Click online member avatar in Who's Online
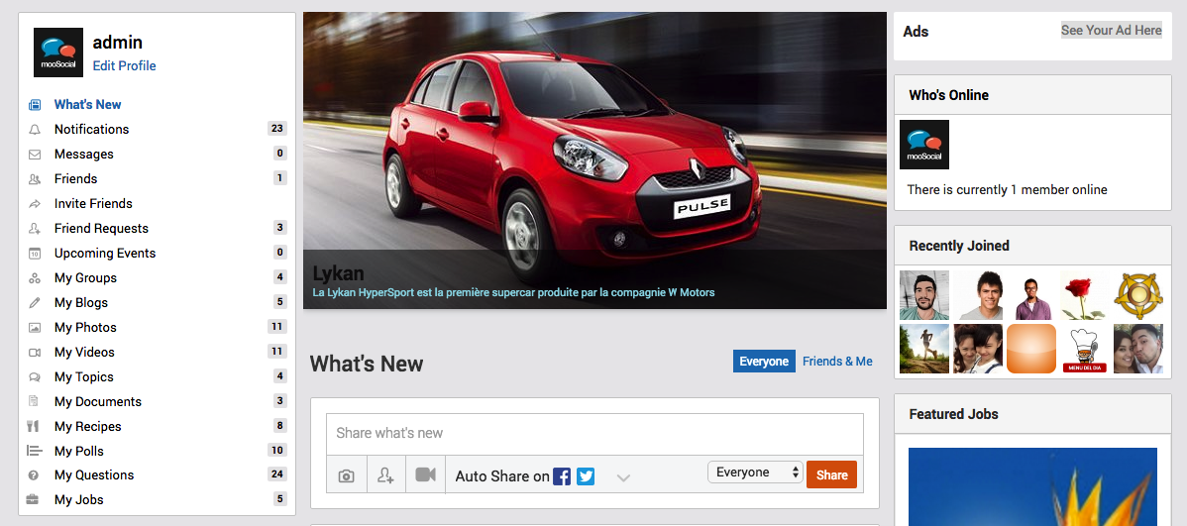The width and height of the screenshot is (1187, 526). tap(924, 145)
